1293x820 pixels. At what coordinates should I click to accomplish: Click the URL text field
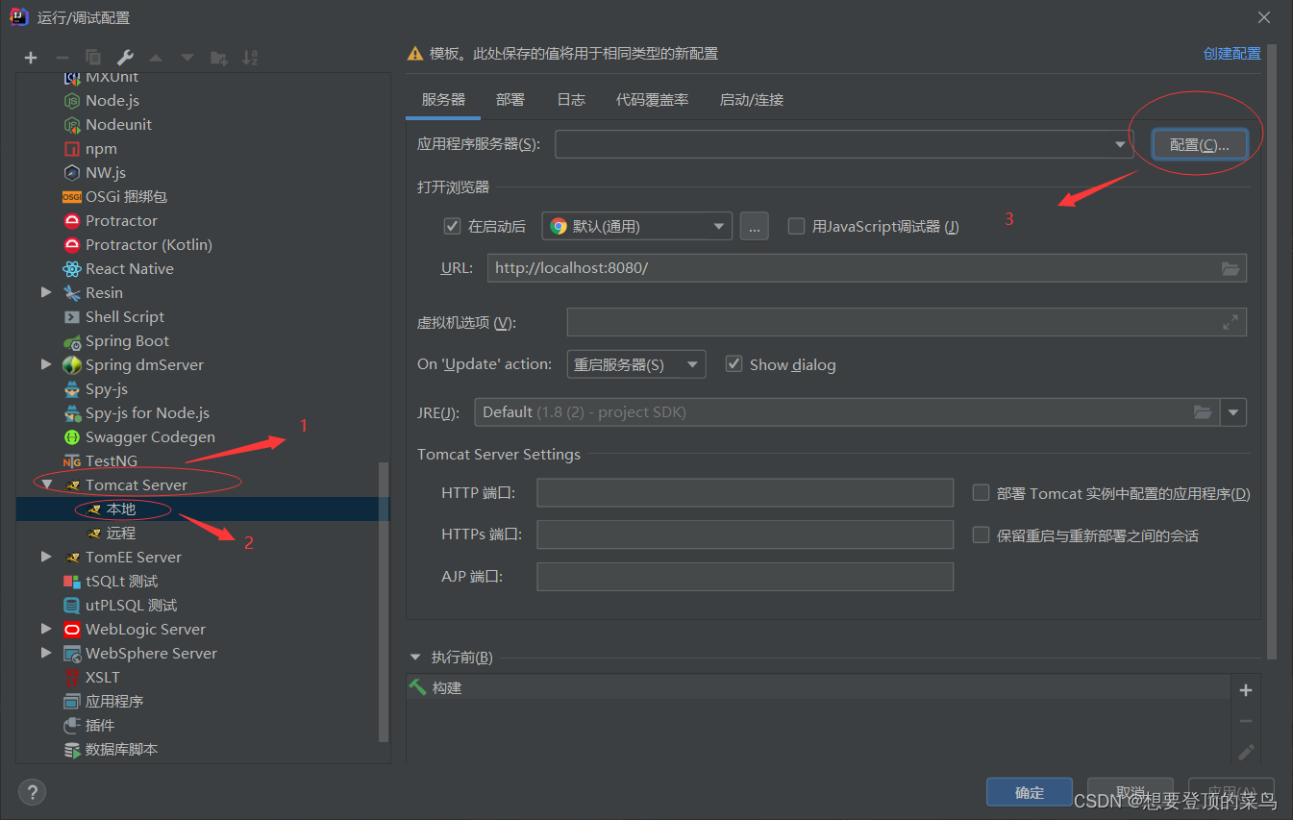tap(867, 268)
